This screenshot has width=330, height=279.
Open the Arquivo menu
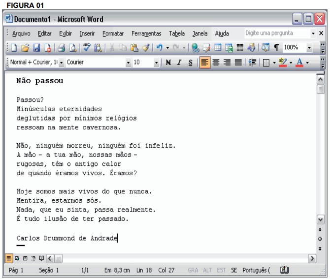coord(21,33)
